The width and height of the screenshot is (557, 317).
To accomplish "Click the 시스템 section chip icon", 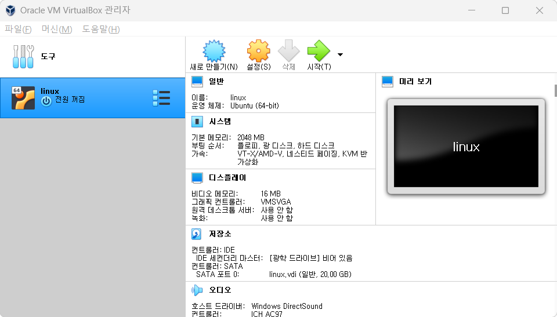I will tap(197, 122).
